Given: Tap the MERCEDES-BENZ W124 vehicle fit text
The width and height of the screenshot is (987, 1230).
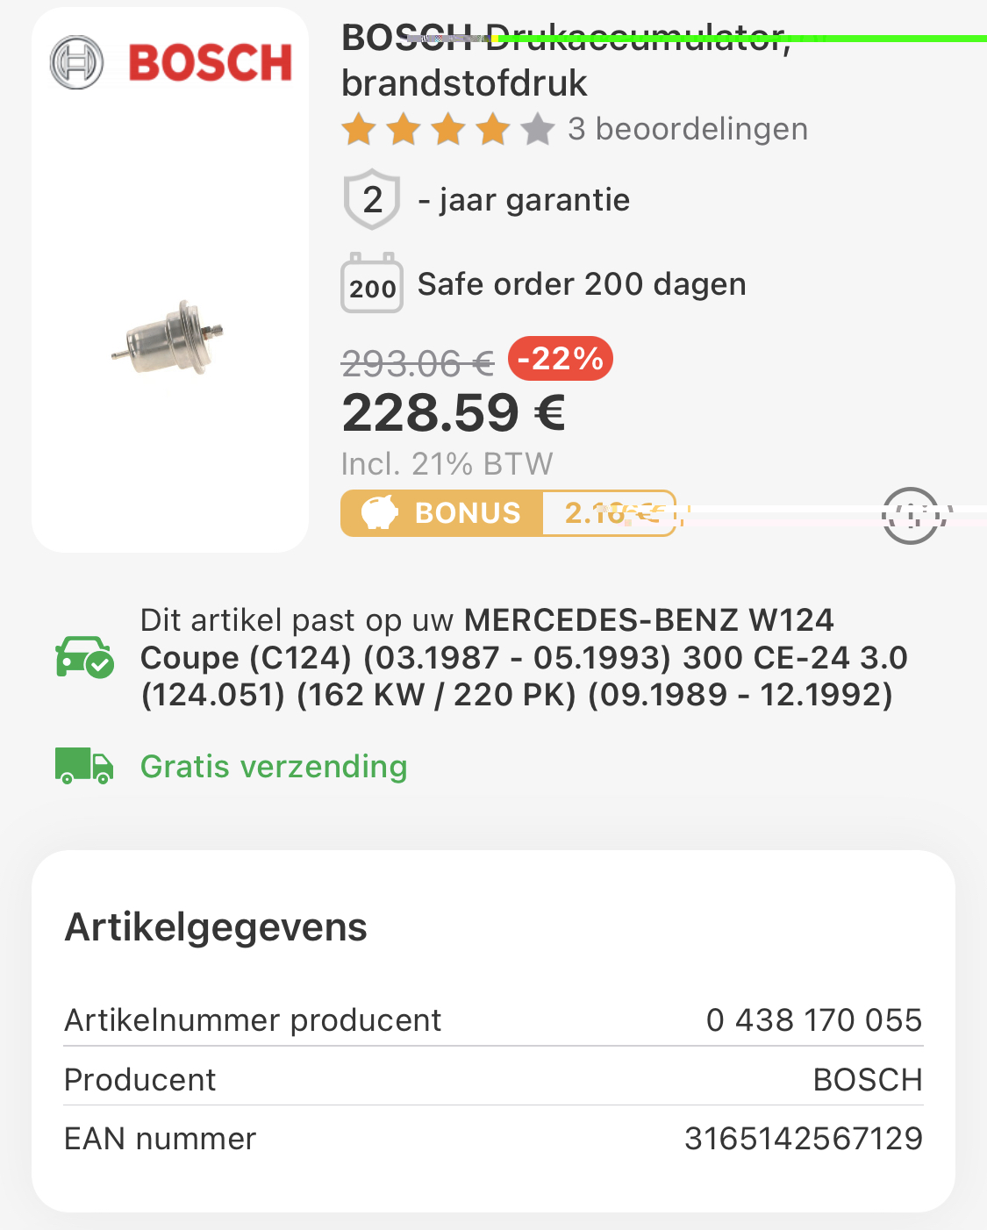Looking at the screenshot, I should [x=523, y=657].
